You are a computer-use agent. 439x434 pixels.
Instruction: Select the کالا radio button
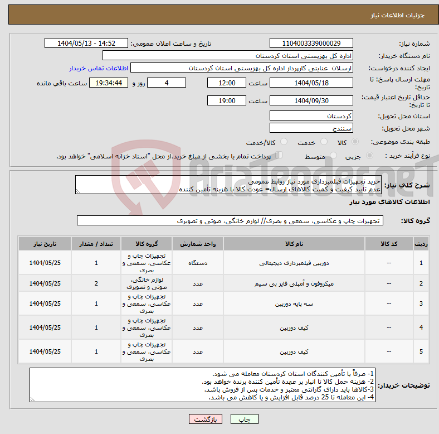point(355,142)
